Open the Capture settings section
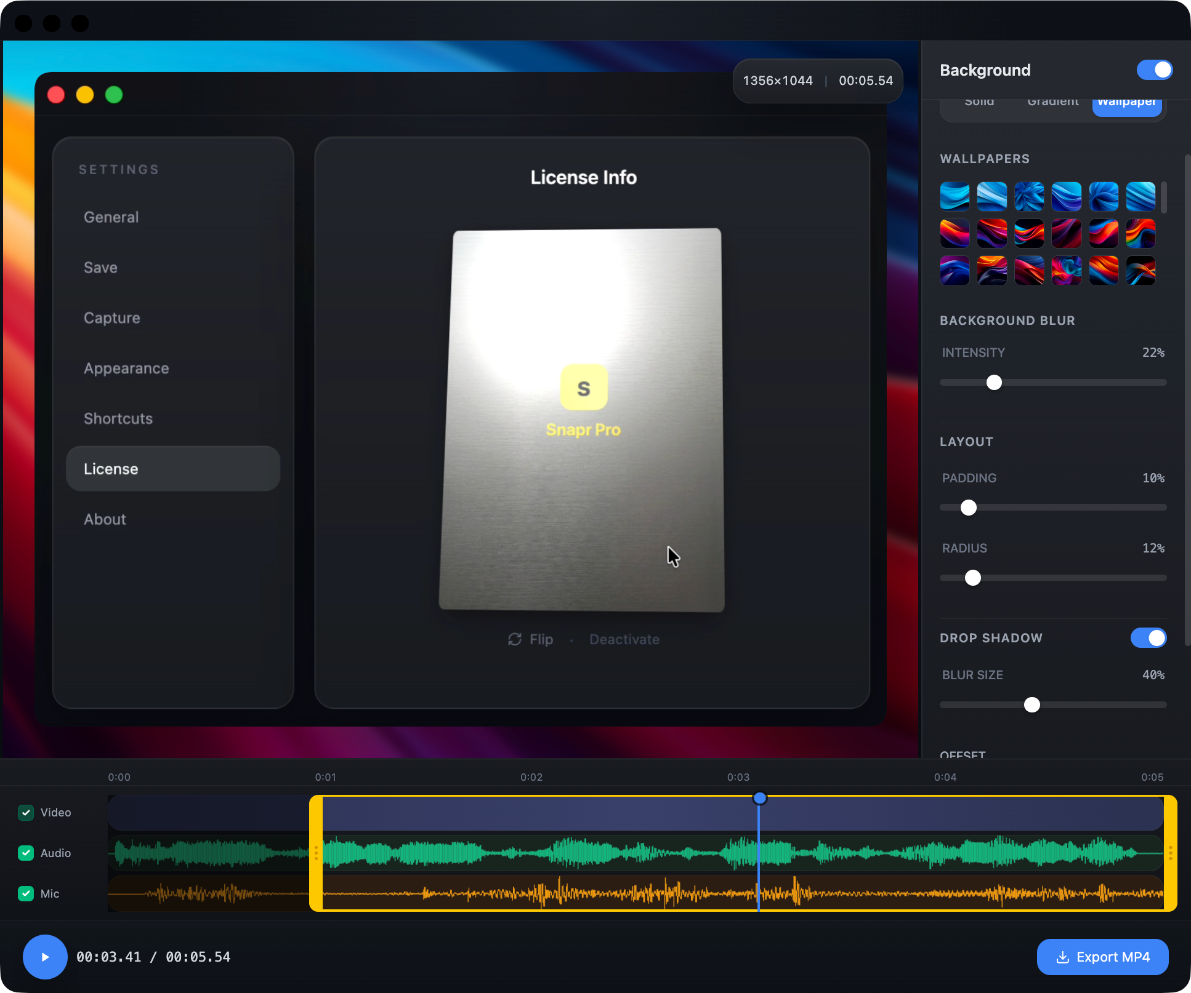1191x993 pixels. coord(111,318)
